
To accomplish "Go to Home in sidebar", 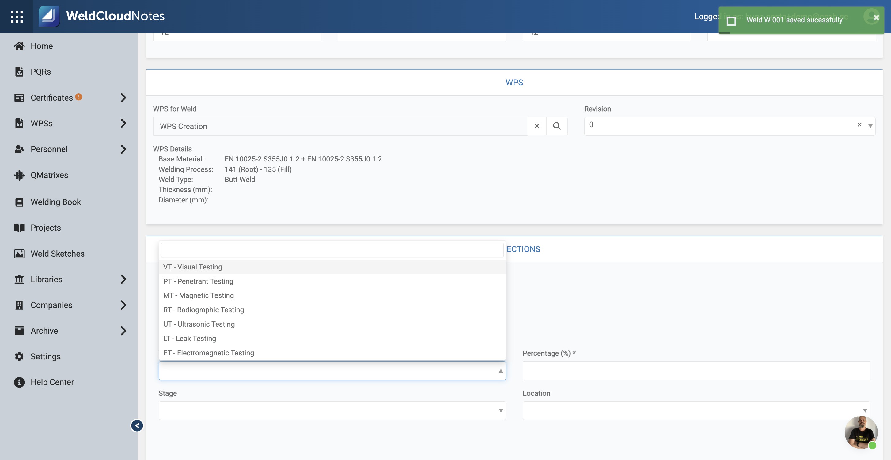I will click(x=41, y=46).
